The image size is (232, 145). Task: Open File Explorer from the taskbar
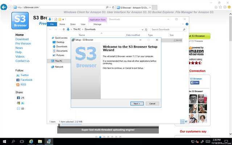40,142
